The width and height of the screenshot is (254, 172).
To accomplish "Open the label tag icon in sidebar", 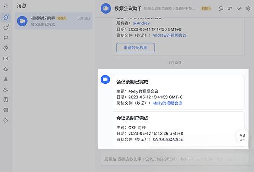I will (6, 58).
